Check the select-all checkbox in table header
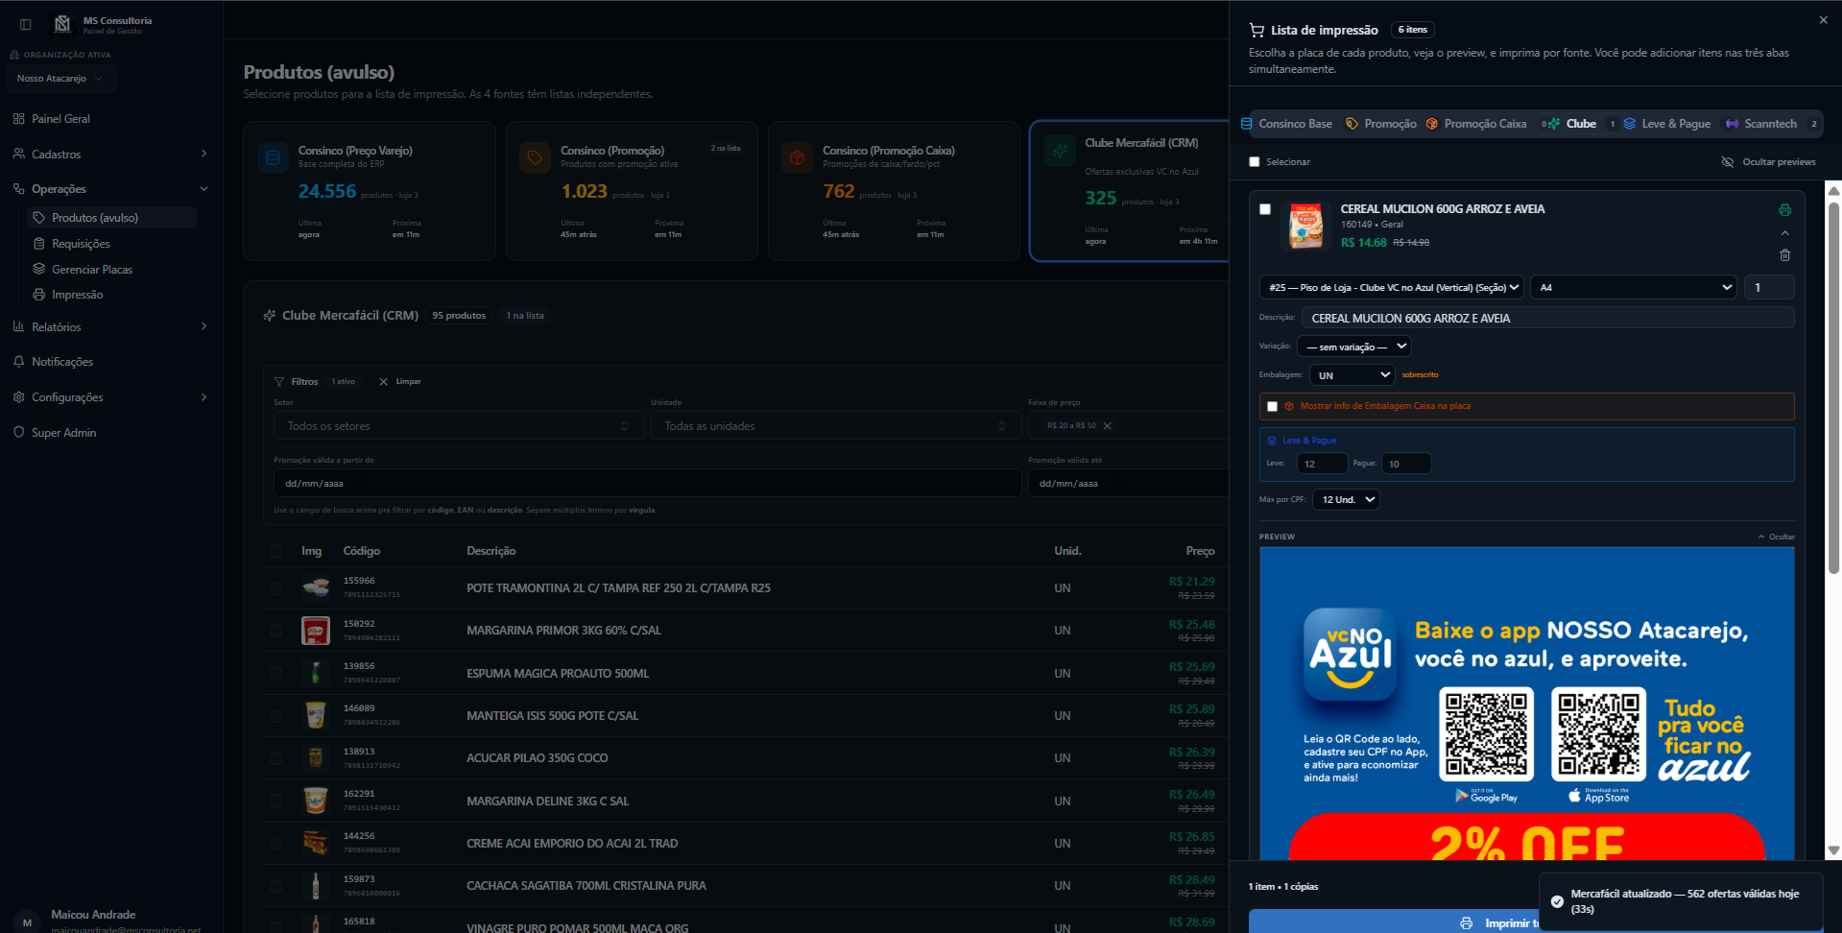Image resolution: width=1842 pixels, height=933 pixels. point(276,551)
